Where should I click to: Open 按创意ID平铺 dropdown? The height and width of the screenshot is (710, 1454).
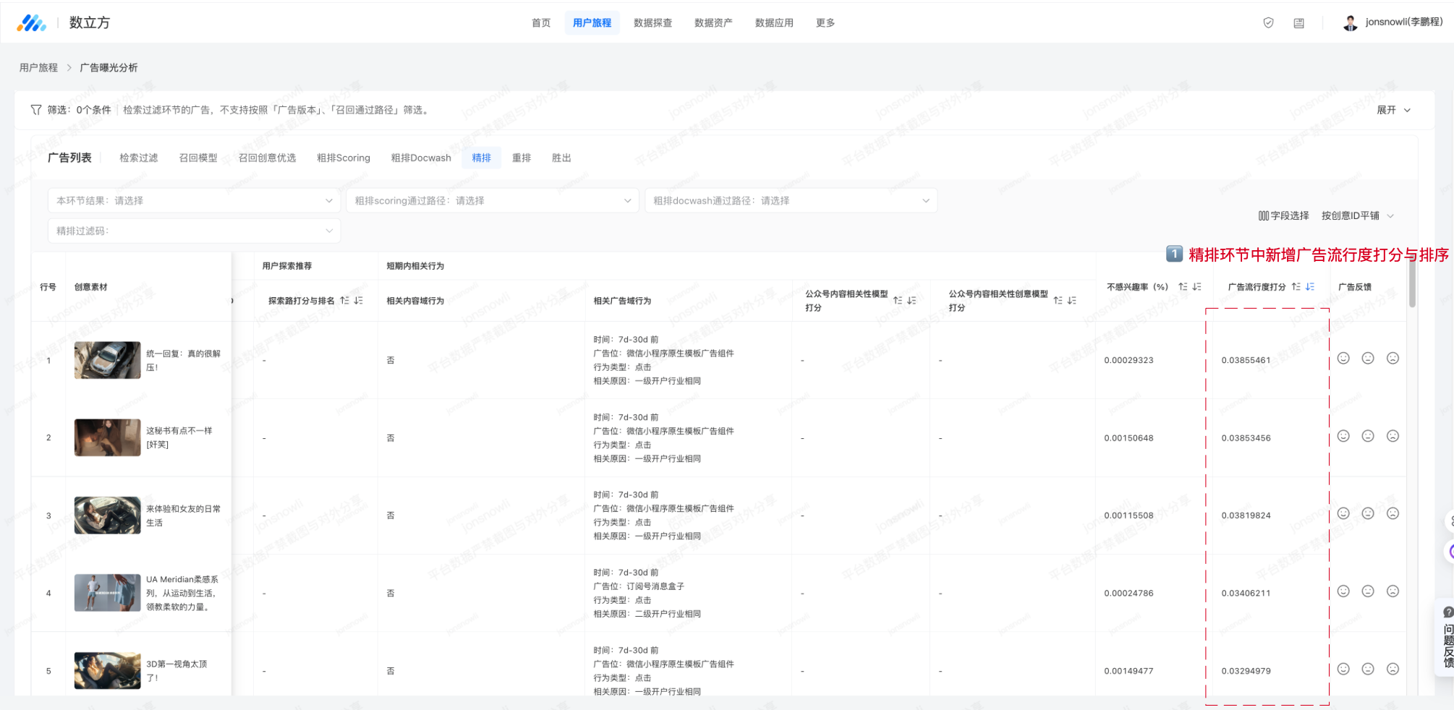click(1357, 215)
